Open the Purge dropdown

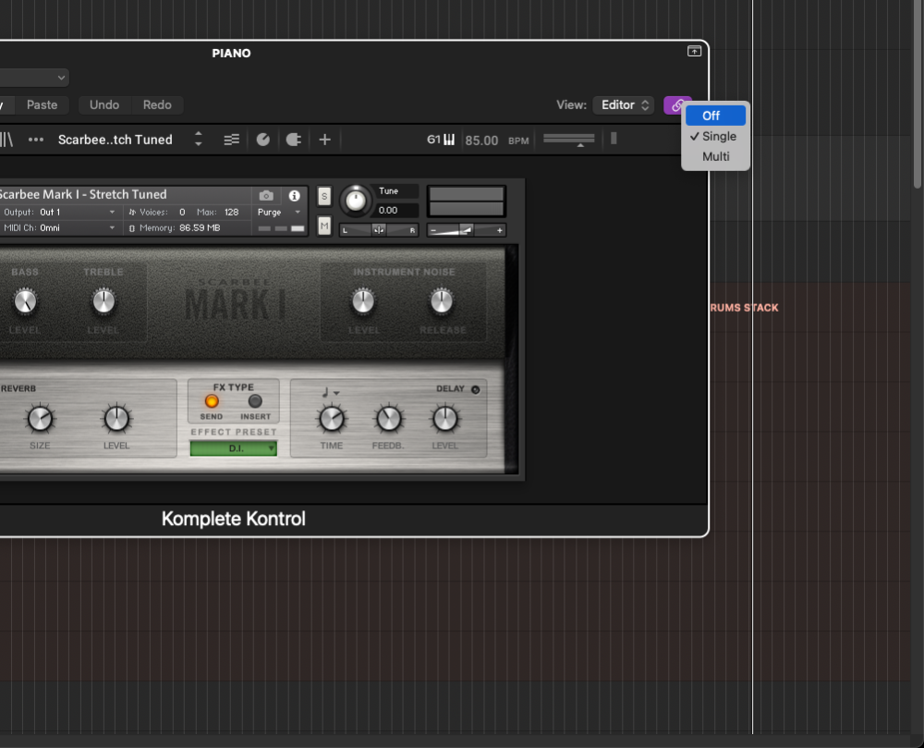coord(279,213)
